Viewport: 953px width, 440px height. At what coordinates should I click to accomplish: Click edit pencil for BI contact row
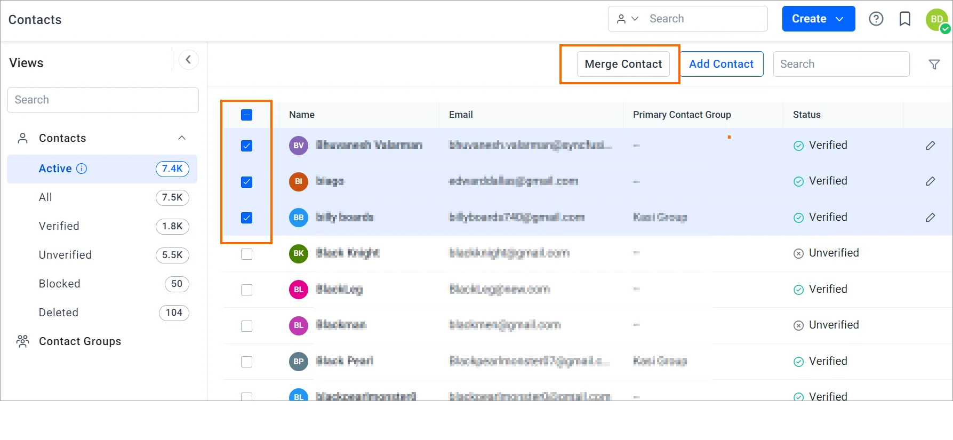pyautogui.click(x=930, y=181)
